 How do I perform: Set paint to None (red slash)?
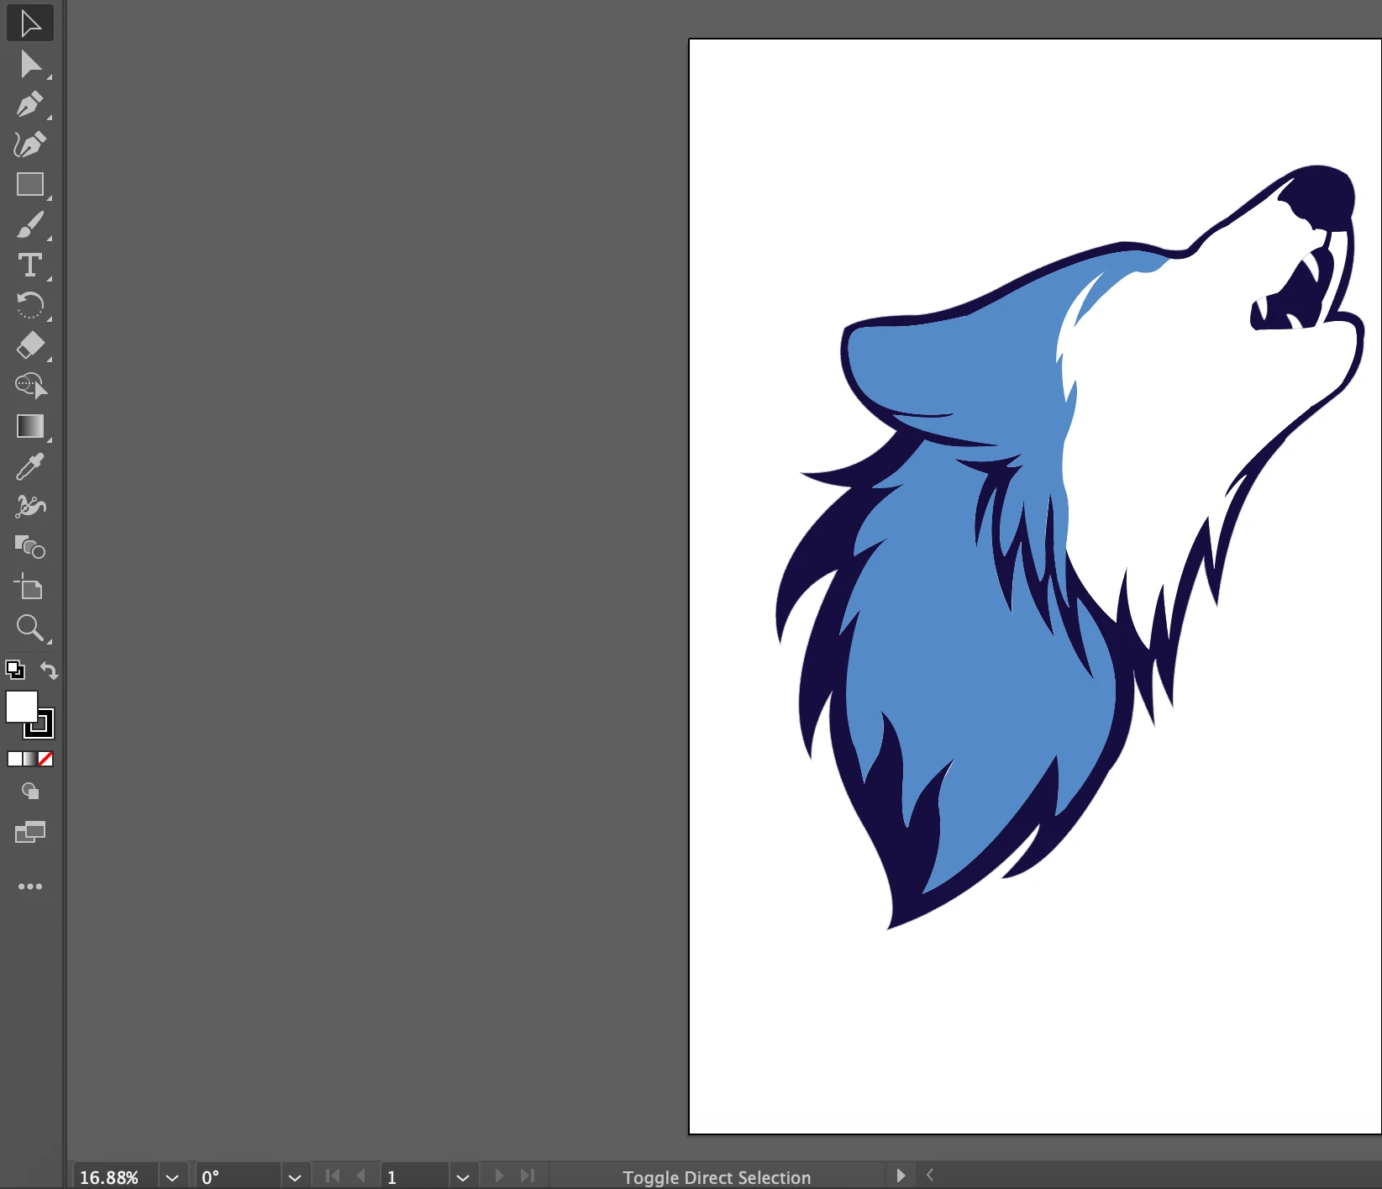click(x=46, y=759)
